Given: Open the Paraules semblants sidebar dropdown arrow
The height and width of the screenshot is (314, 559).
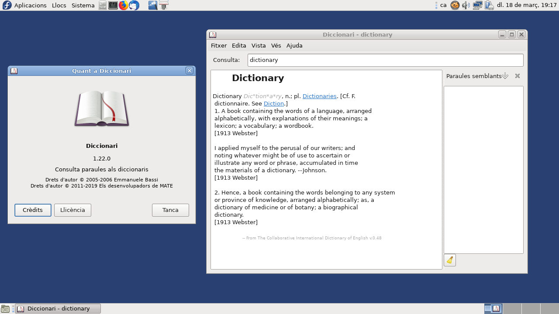Looking at the screenshot, I should coord(505,76).
